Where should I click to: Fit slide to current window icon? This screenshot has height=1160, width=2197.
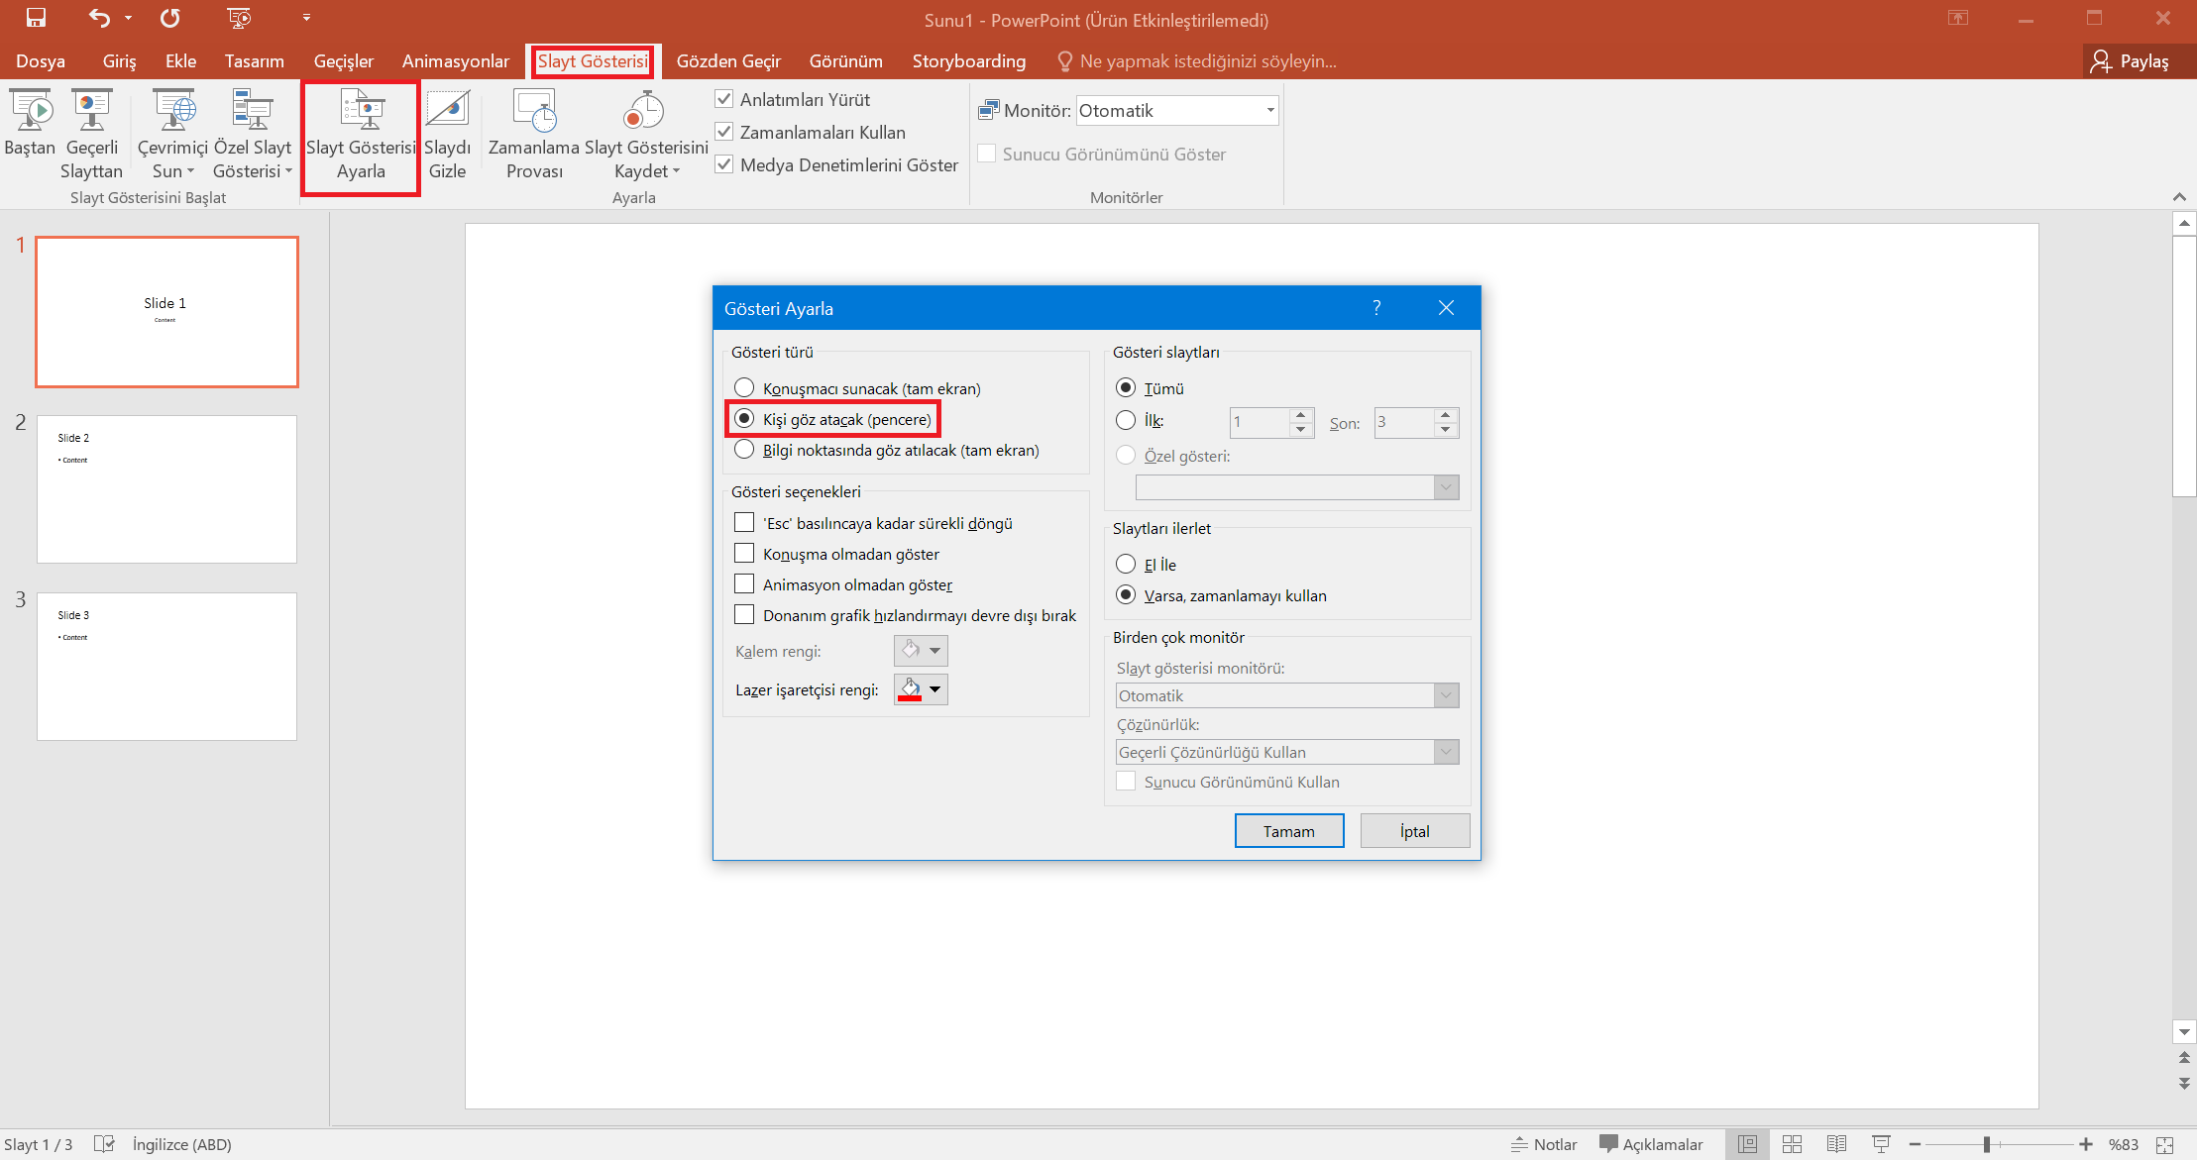pyautogui.click(x=2164, y=1144)
